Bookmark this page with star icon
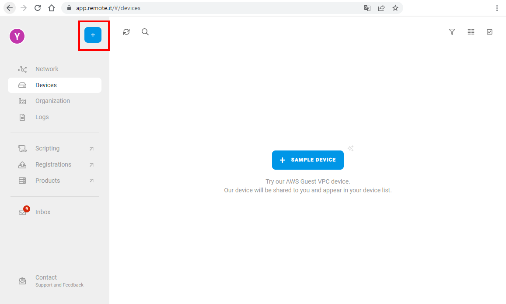Screen dimensions: 506x304 395,8
